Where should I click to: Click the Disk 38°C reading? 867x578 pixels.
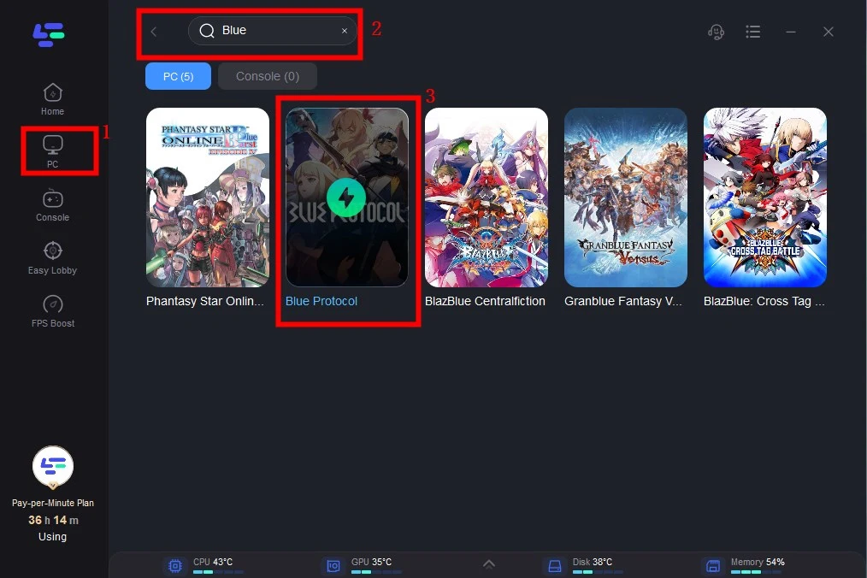(x=593, y=562)
